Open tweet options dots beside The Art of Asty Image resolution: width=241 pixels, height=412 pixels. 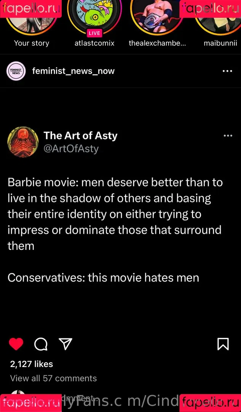click(228, 135)
